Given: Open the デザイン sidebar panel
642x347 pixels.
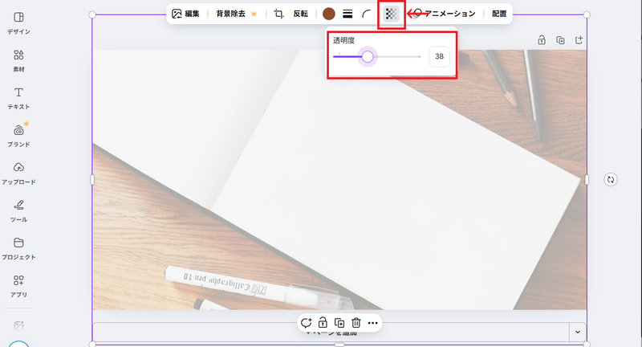Looking at the screenshot, I should pyautogui.click(x=18, y=23).
